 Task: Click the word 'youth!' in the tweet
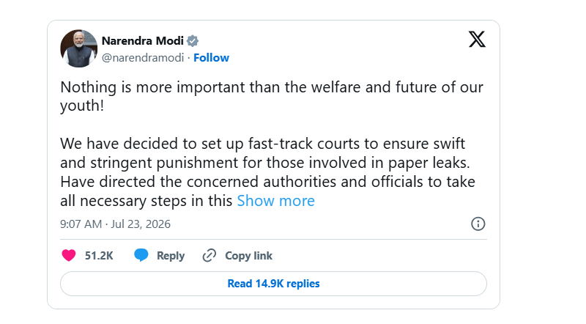(82, 106)
